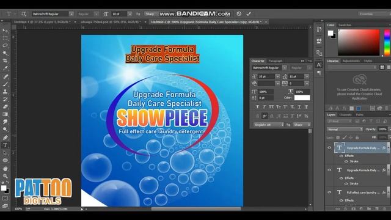Toggle Underline in Character panel
The image size is (391, 220).
(x=299, y=107)
